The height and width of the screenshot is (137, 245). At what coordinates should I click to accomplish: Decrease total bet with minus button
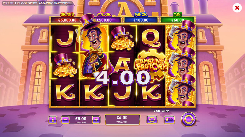65,120
